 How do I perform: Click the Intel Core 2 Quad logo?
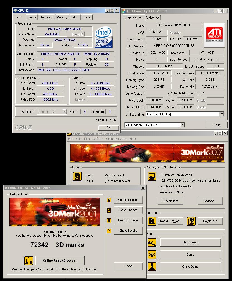pos(104,37)
